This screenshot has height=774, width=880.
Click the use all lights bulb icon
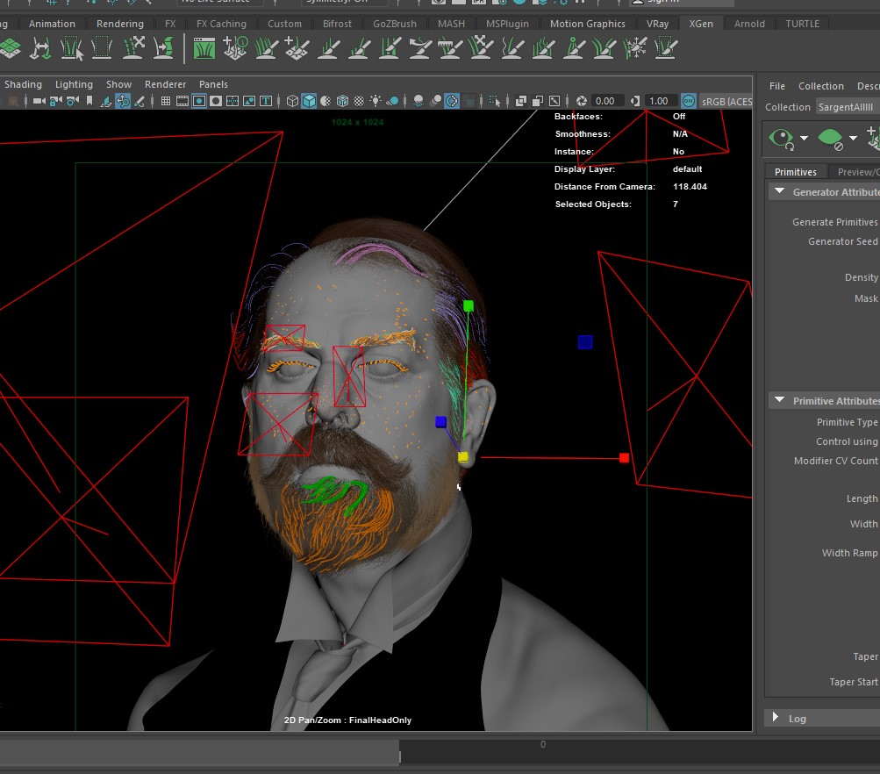point(376,101)
